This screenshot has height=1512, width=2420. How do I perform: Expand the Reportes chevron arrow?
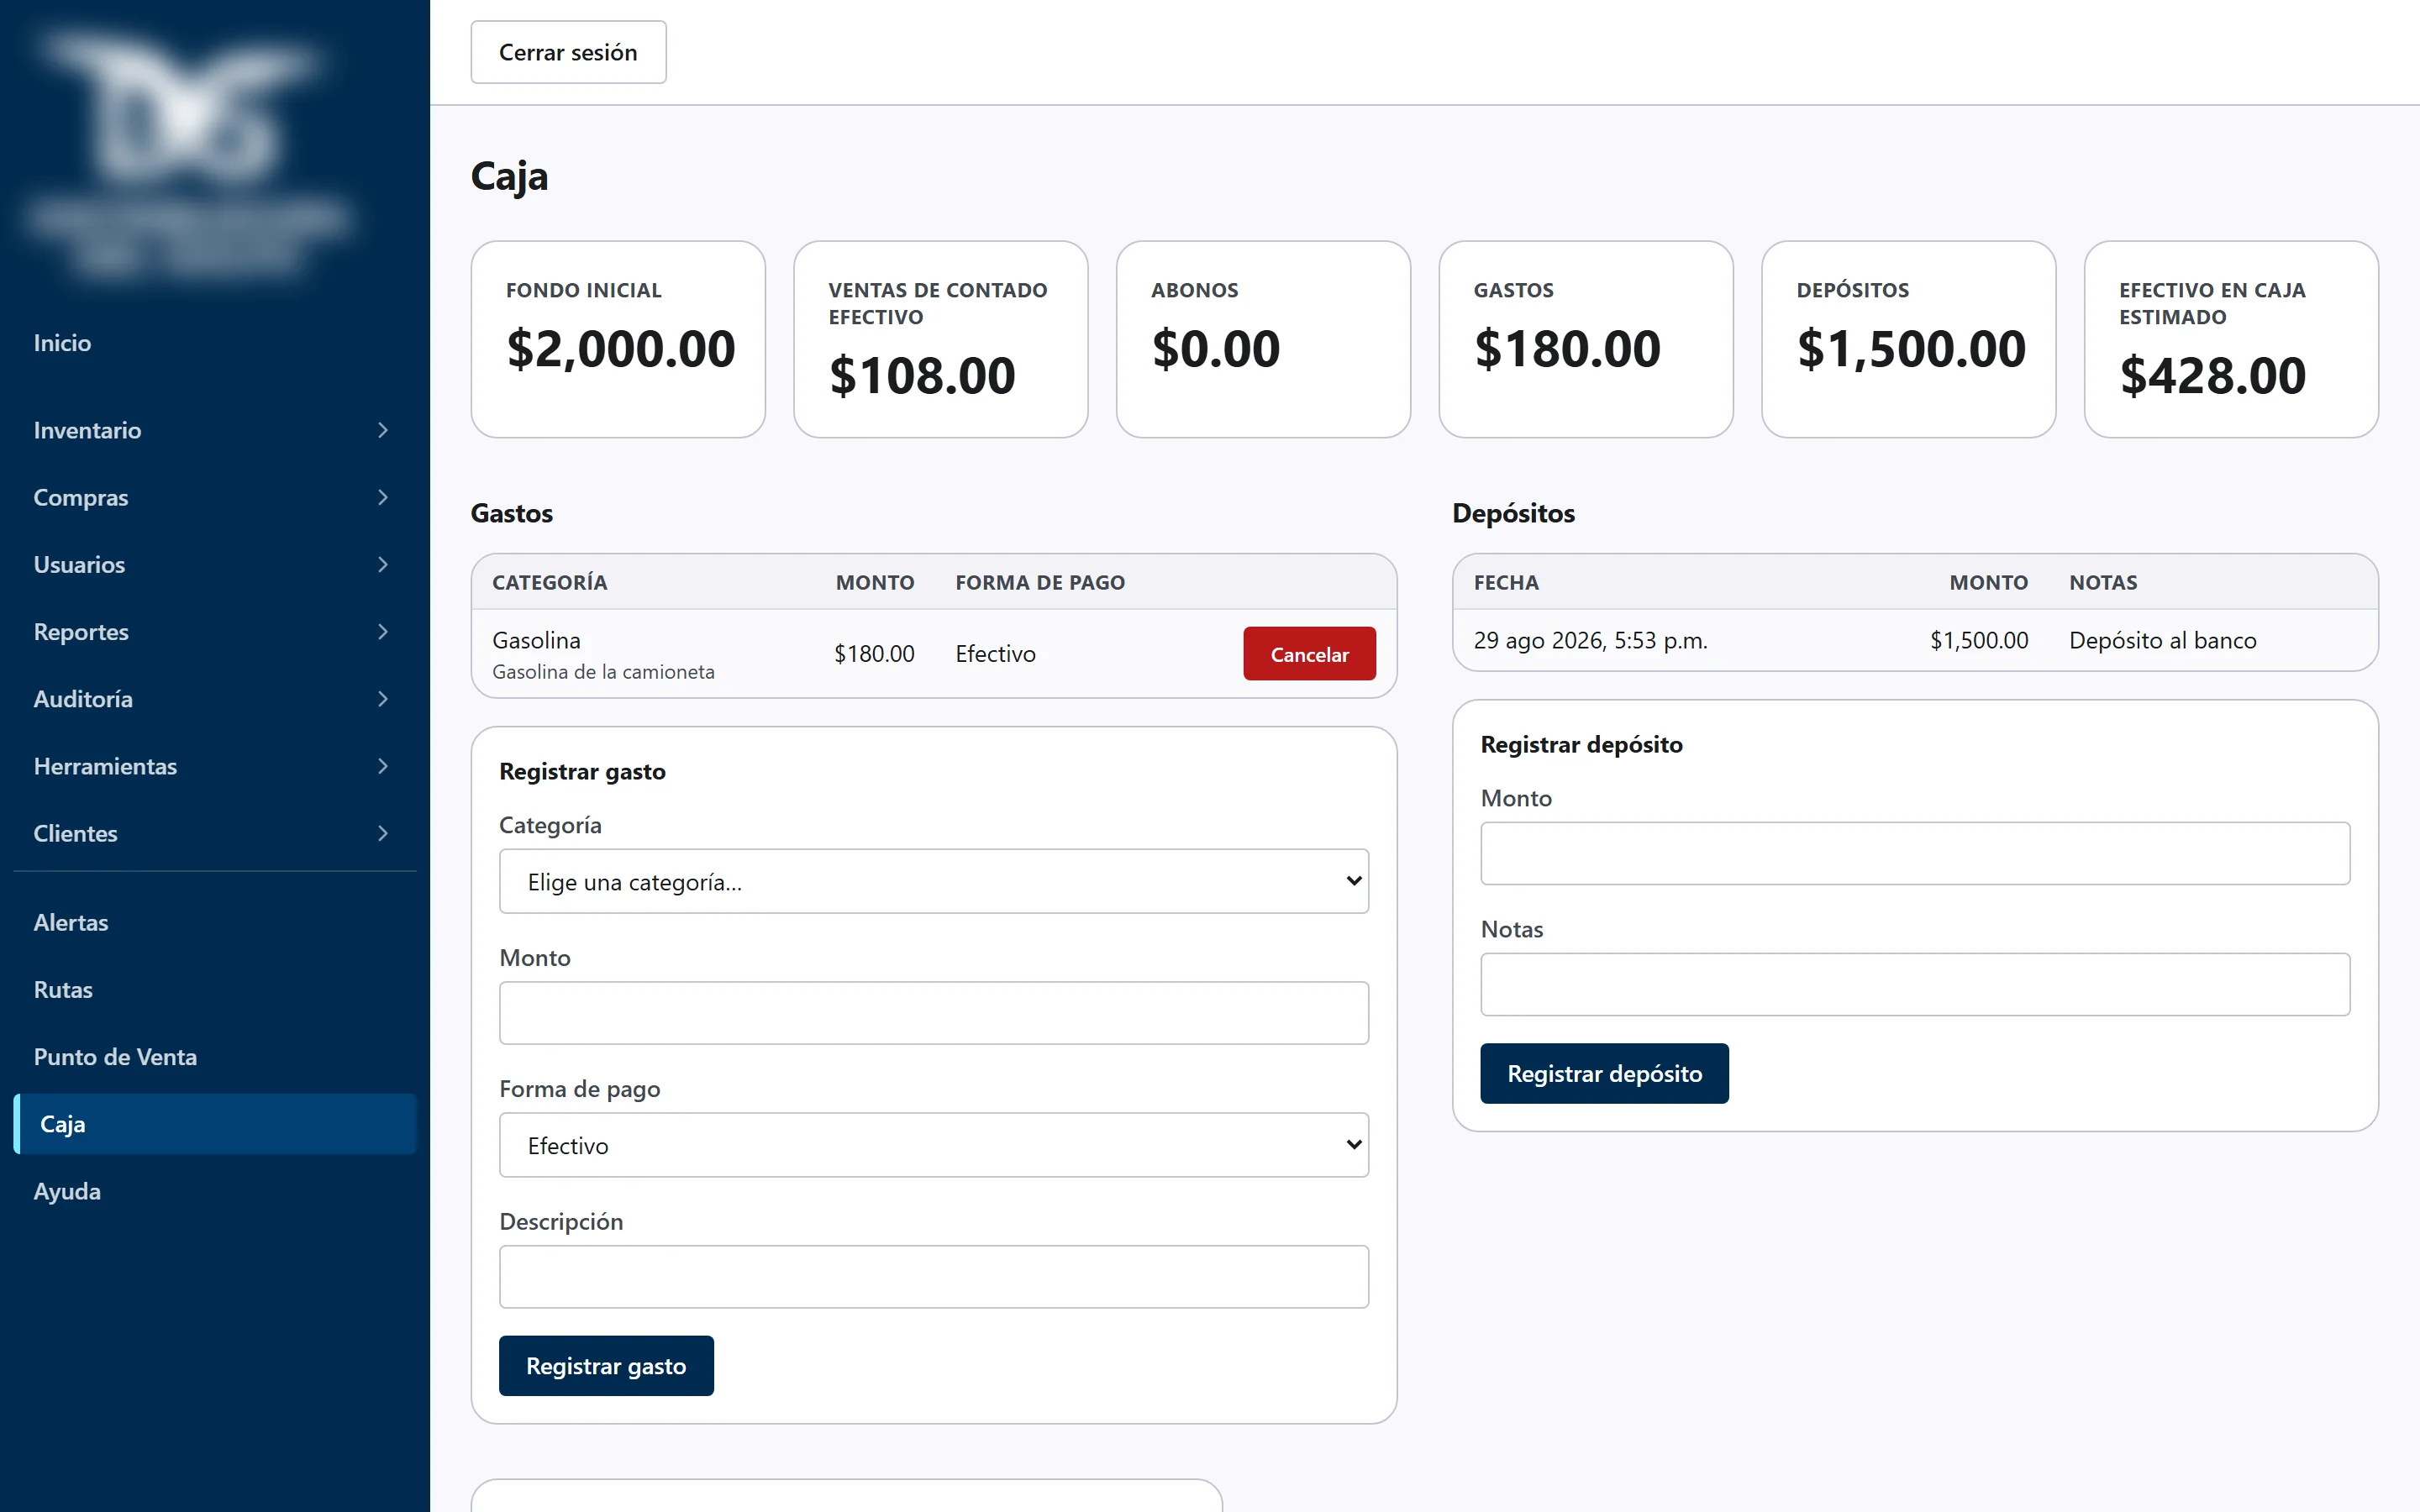coord(382,631)
